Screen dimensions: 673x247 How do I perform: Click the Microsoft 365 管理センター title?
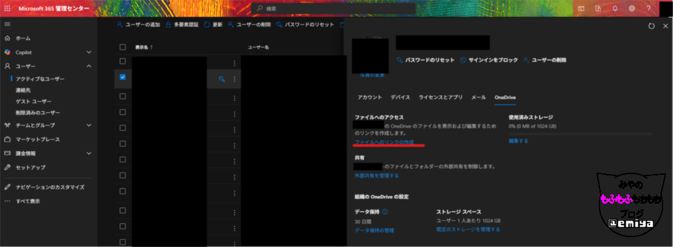pos(54,8)
